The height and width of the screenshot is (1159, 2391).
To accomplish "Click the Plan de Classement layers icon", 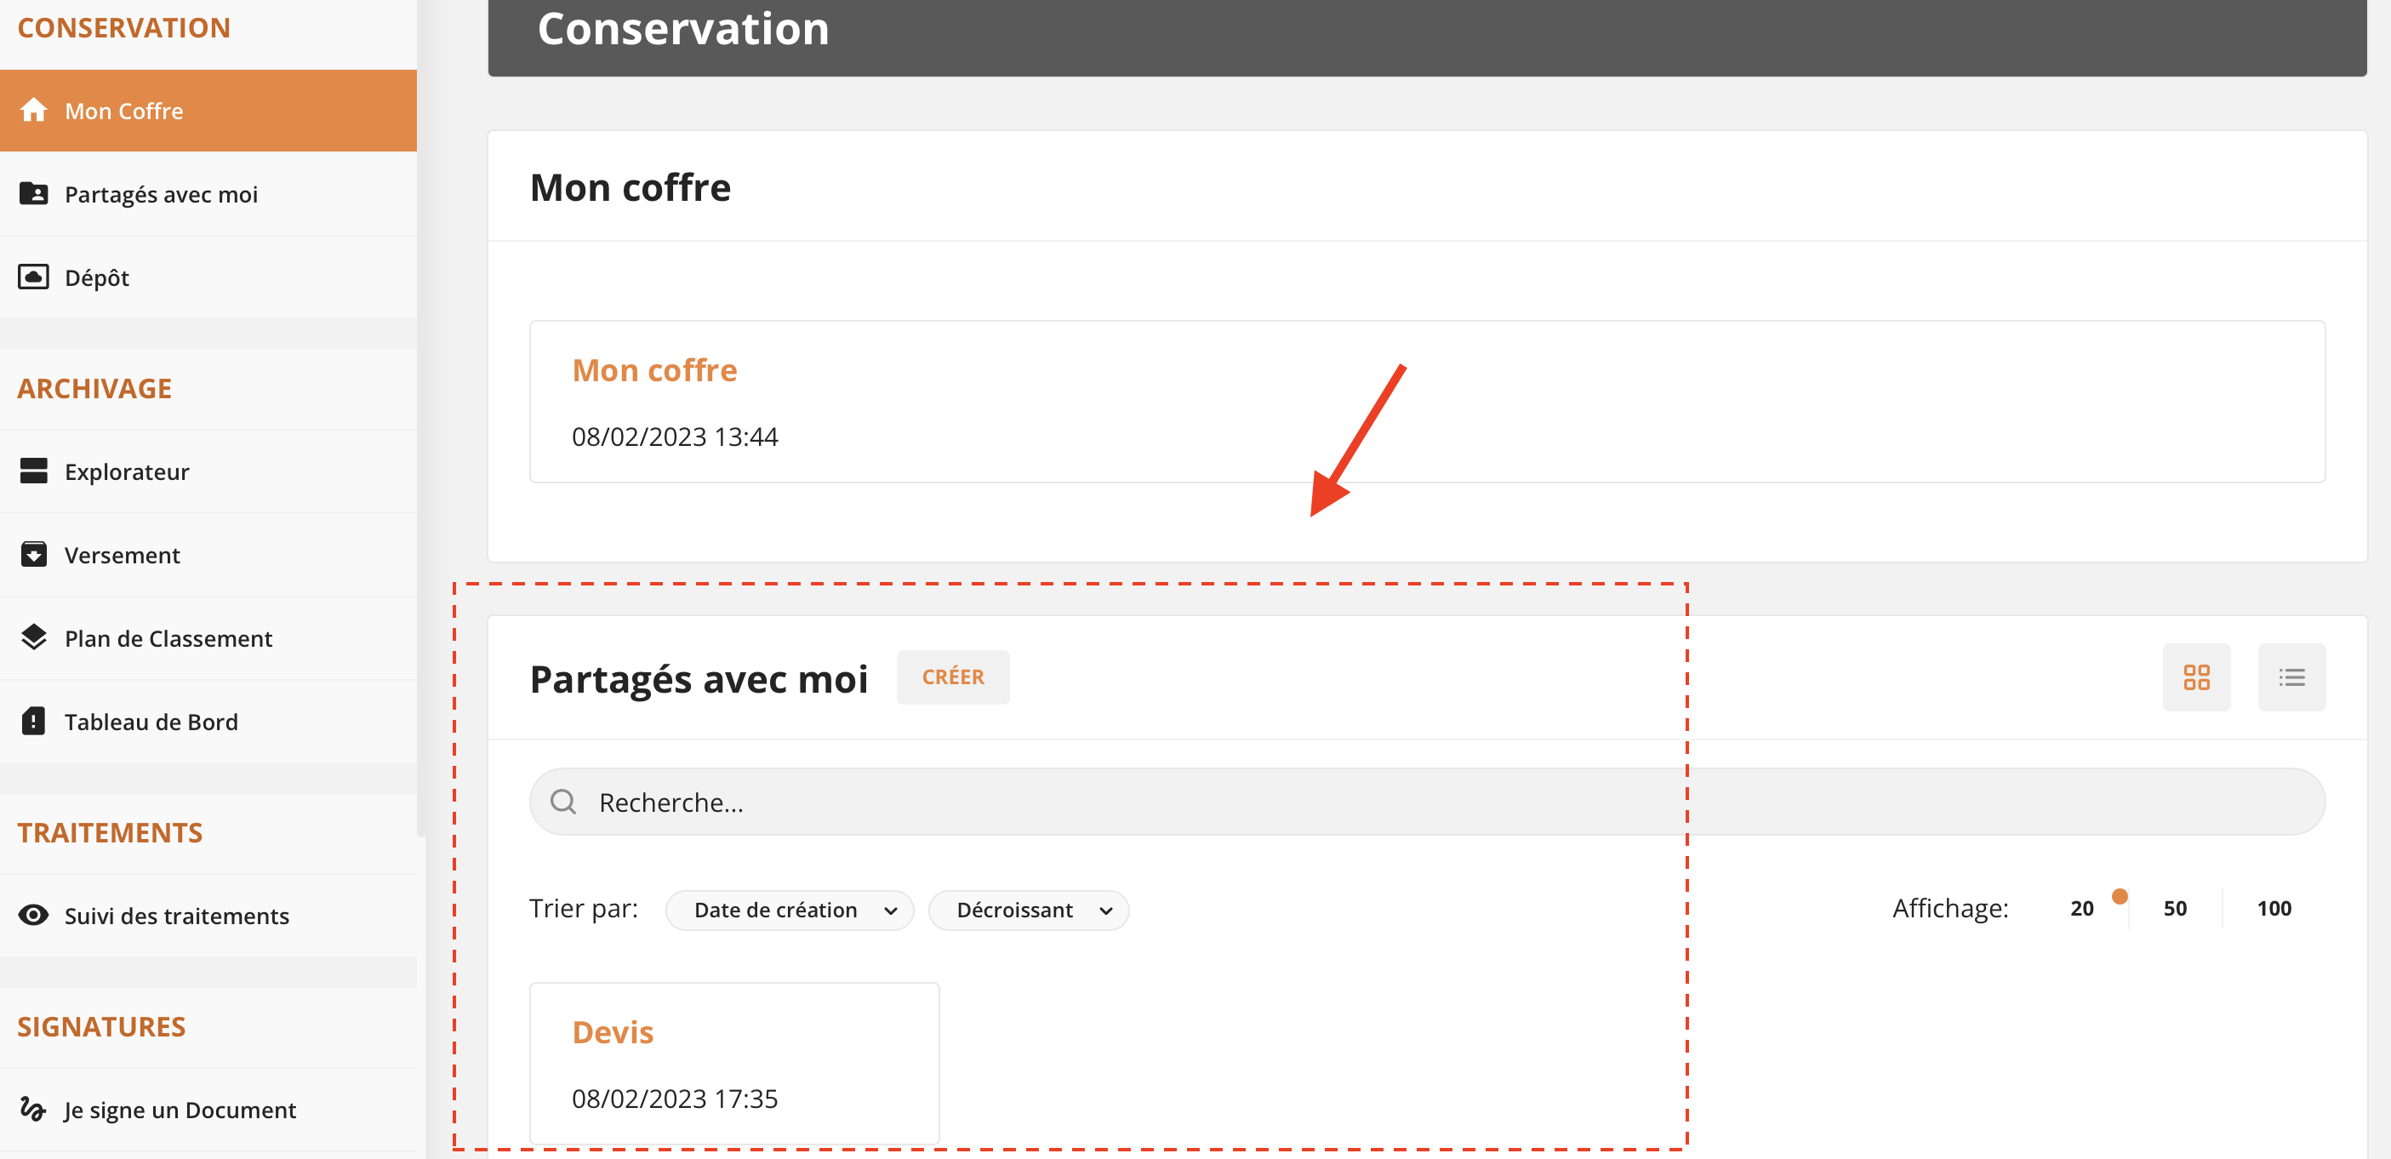I will [33, 637].
